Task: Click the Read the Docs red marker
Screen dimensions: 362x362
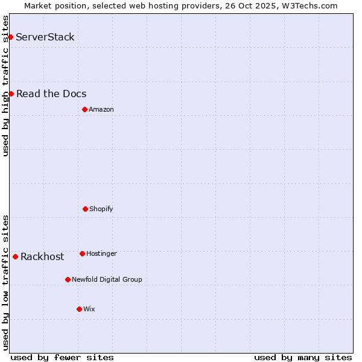Action: (11, 94)
